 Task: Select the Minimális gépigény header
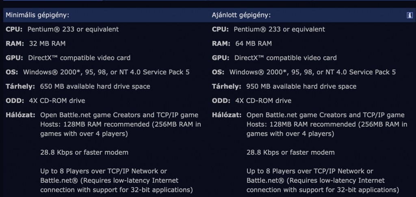[37, 15]
